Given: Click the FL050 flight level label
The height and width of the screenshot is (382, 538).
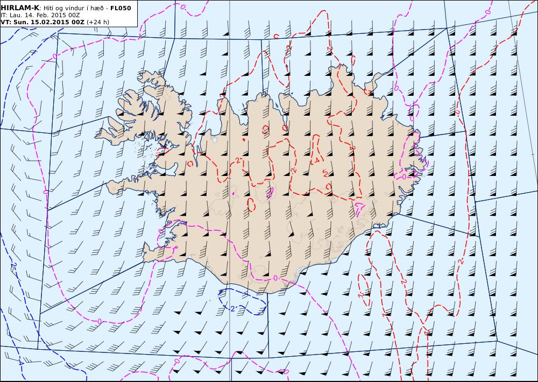Looking at the screenshot, I should tap(121, 8).
